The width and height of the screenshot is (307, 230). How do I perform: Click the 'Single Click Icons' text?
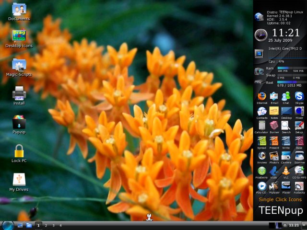point(280,199)
